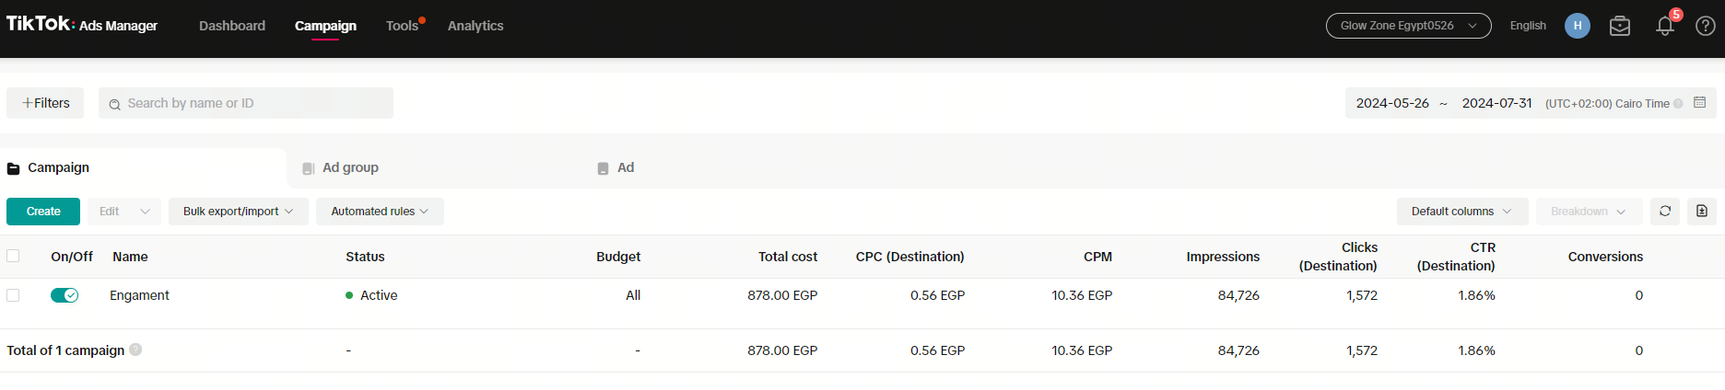Open the Analytics menu item

(x=475, y=26)
